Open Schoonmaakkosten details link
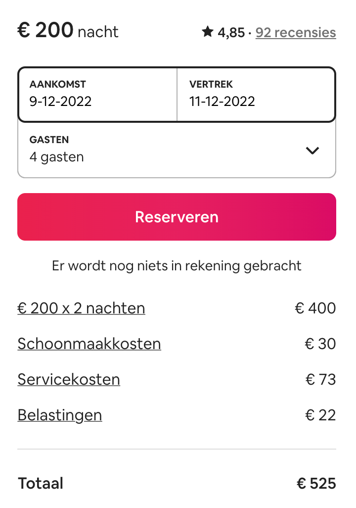Image resolution: width=356 pixels, height=508 pixels. [89, 344]
